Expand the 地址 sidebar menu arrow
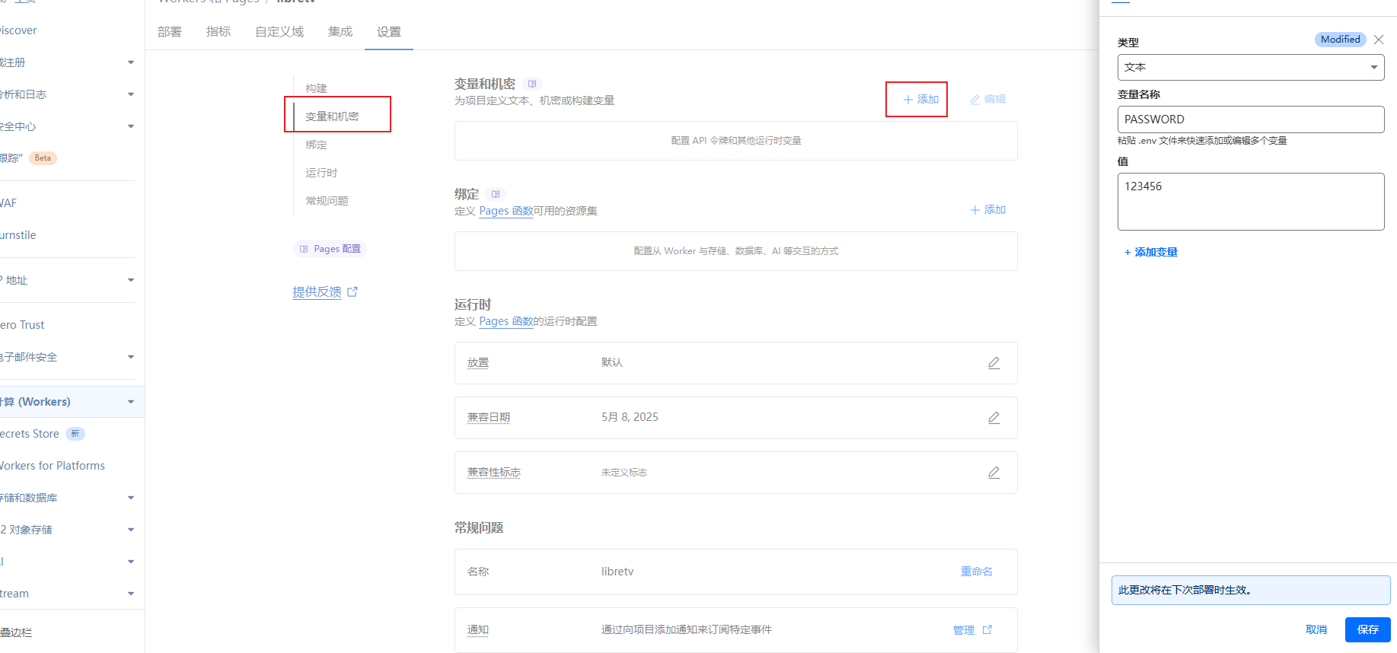The height and width of the screenshot is (653, 1397). pyautogui.click(x=131, y=280)
